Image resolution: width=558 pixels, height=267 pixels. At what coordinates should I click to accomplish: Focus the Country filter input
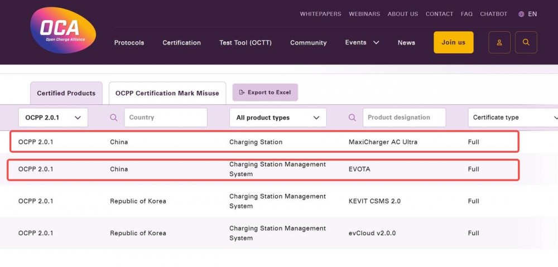[x=166, y=118]
